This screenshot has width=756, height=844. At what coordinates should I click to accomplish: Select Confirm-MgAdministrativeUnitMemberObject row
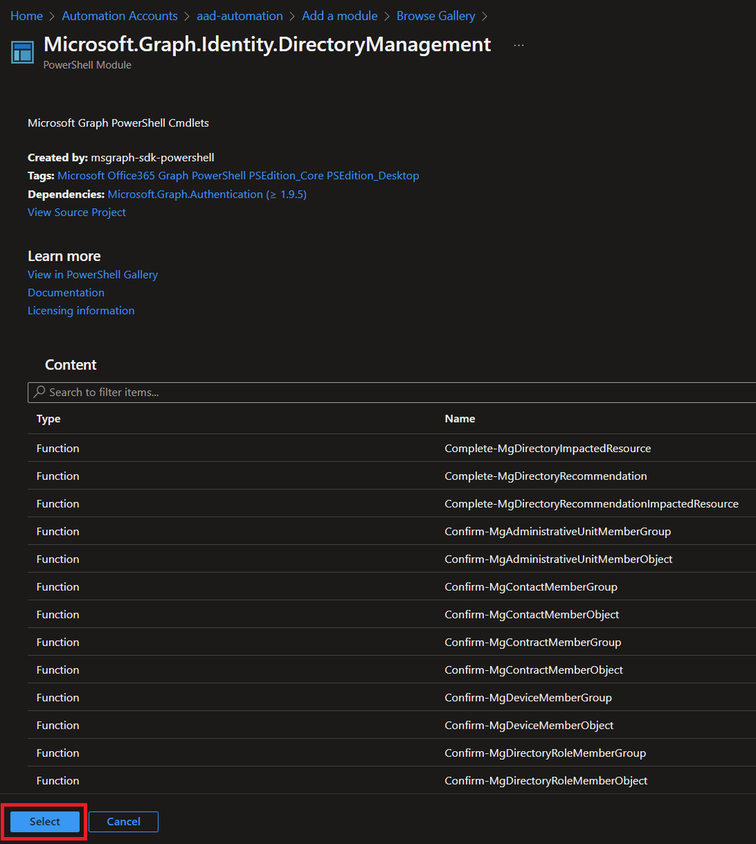(392, 559)
